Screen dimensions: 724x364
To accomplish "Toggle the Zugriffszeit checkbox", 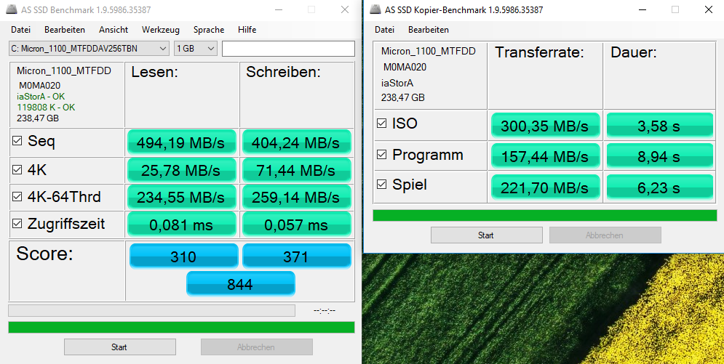I will [x=17, y=225].
